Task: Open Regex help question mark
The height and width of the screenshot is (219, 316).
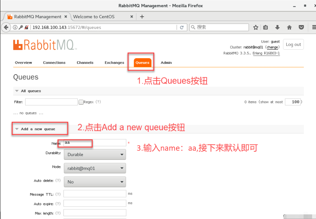Action: click(x=98, y=102)
